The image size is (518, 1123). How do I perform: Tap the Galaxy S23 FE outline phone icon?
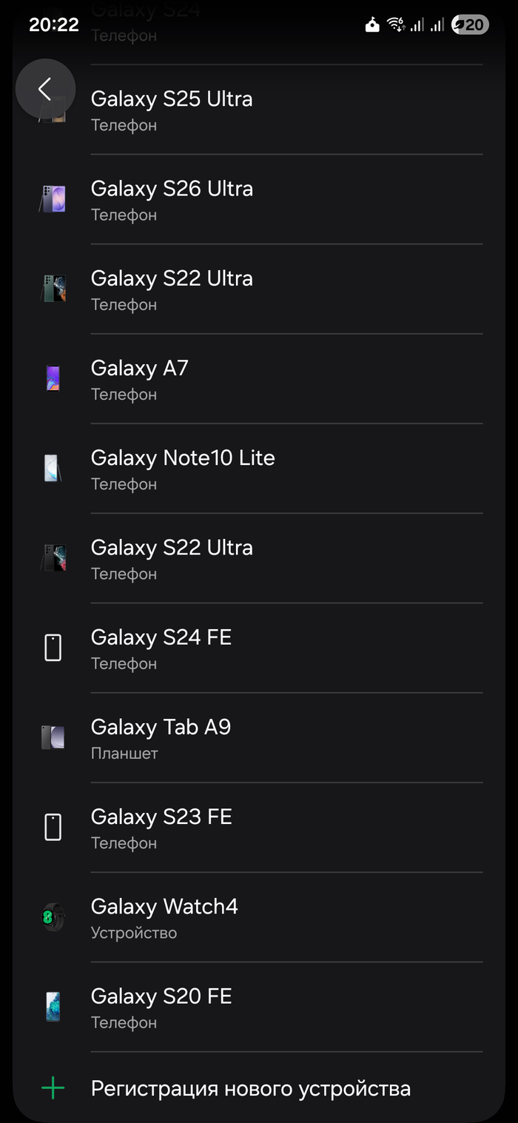(x=53, y=827)
